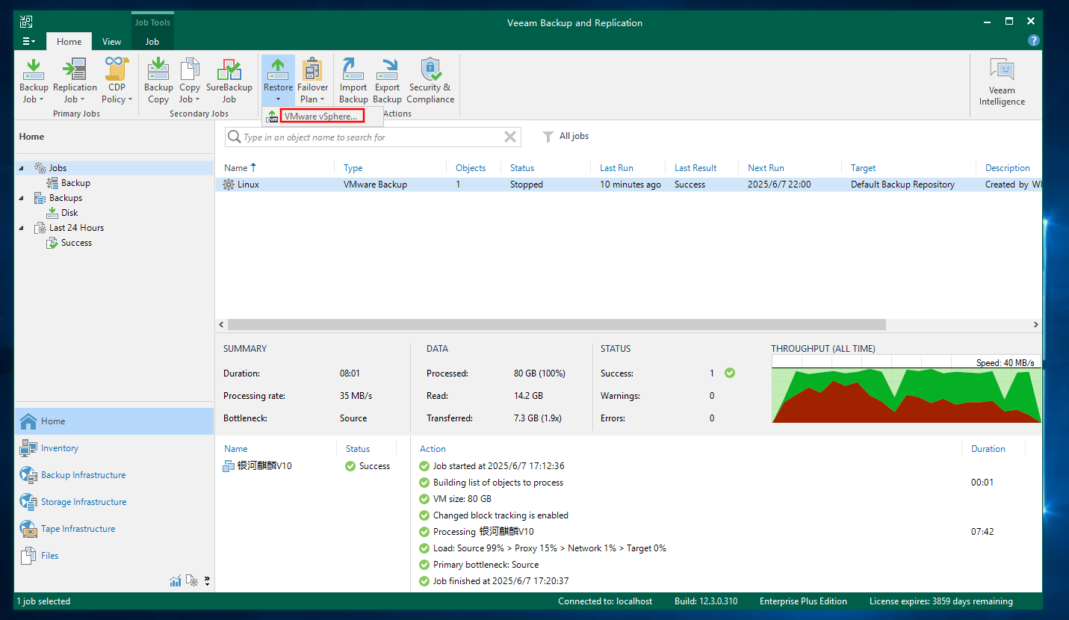Switch to the Job ribbon tab
Image resolution: width=1069 pixels, height=620 pixels.
click(x=152, y=42)
